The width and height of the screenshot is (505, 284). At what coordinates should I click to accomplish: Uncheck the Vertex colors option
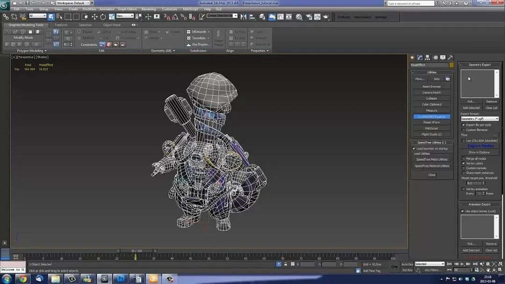coord(463,163)
